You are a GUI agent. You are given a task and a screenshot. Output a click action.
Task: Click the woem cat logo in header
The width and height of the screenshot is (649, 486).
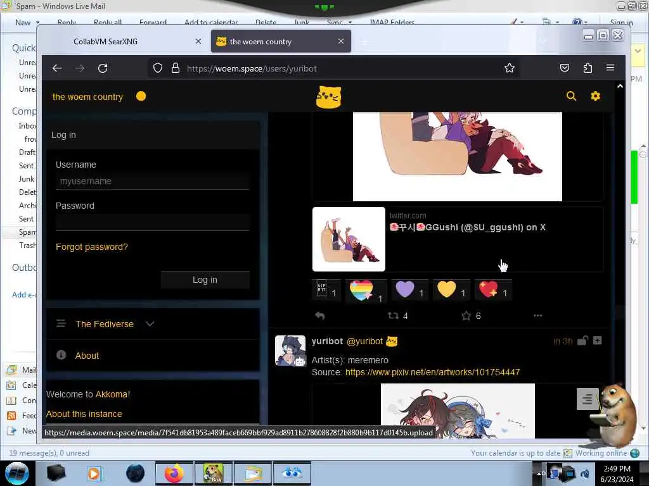click(x=329, y=97)
